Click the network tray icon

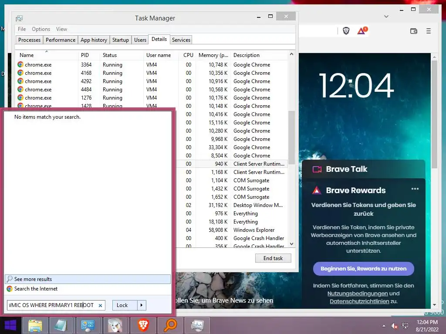(405, 326)
